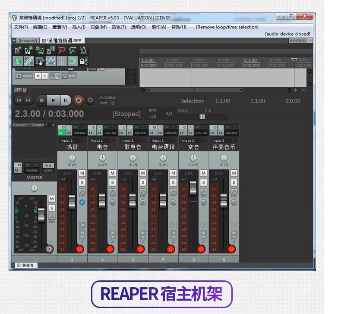This screenshot has width=341, height=314.
Task: Open the 插入(I) menu
Action: pyautogui.click(x=79, y=27)
